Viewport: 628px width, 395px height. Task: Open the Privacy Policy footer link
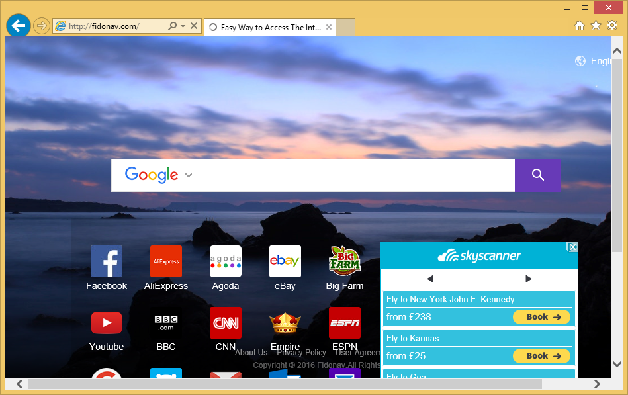301,353
